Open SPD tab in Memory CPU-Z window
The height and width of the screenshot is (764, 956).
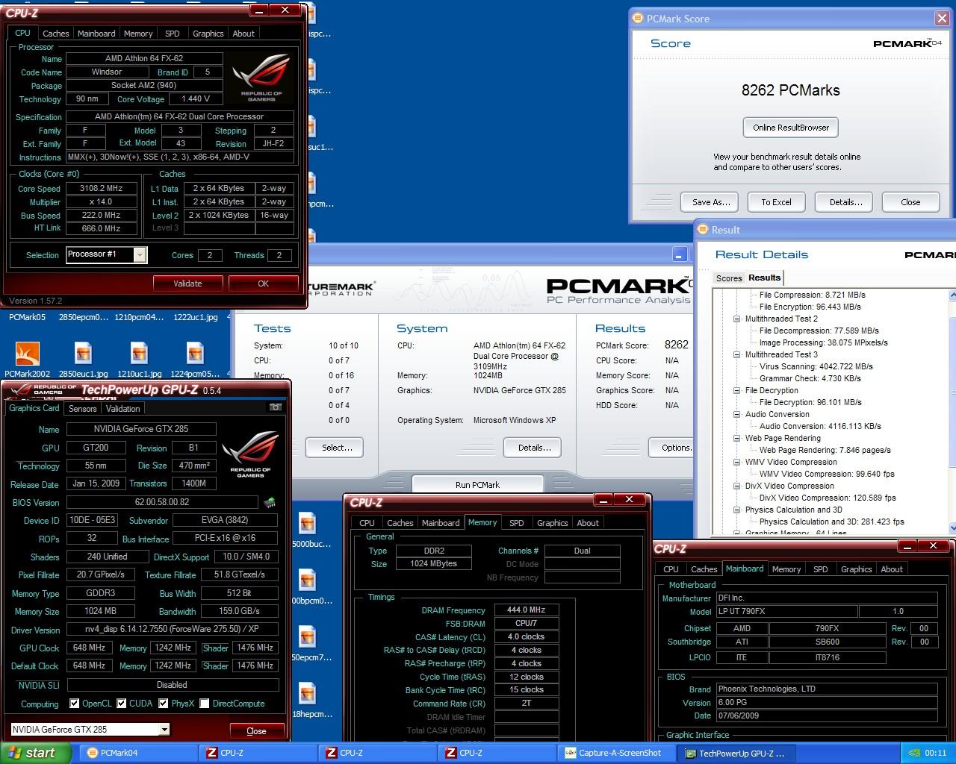(516, 523)
